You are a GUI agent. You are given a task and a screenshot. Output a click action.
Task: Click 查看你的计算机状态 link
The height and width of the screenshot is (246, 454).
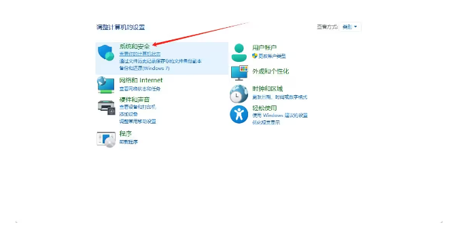(140, 54)
